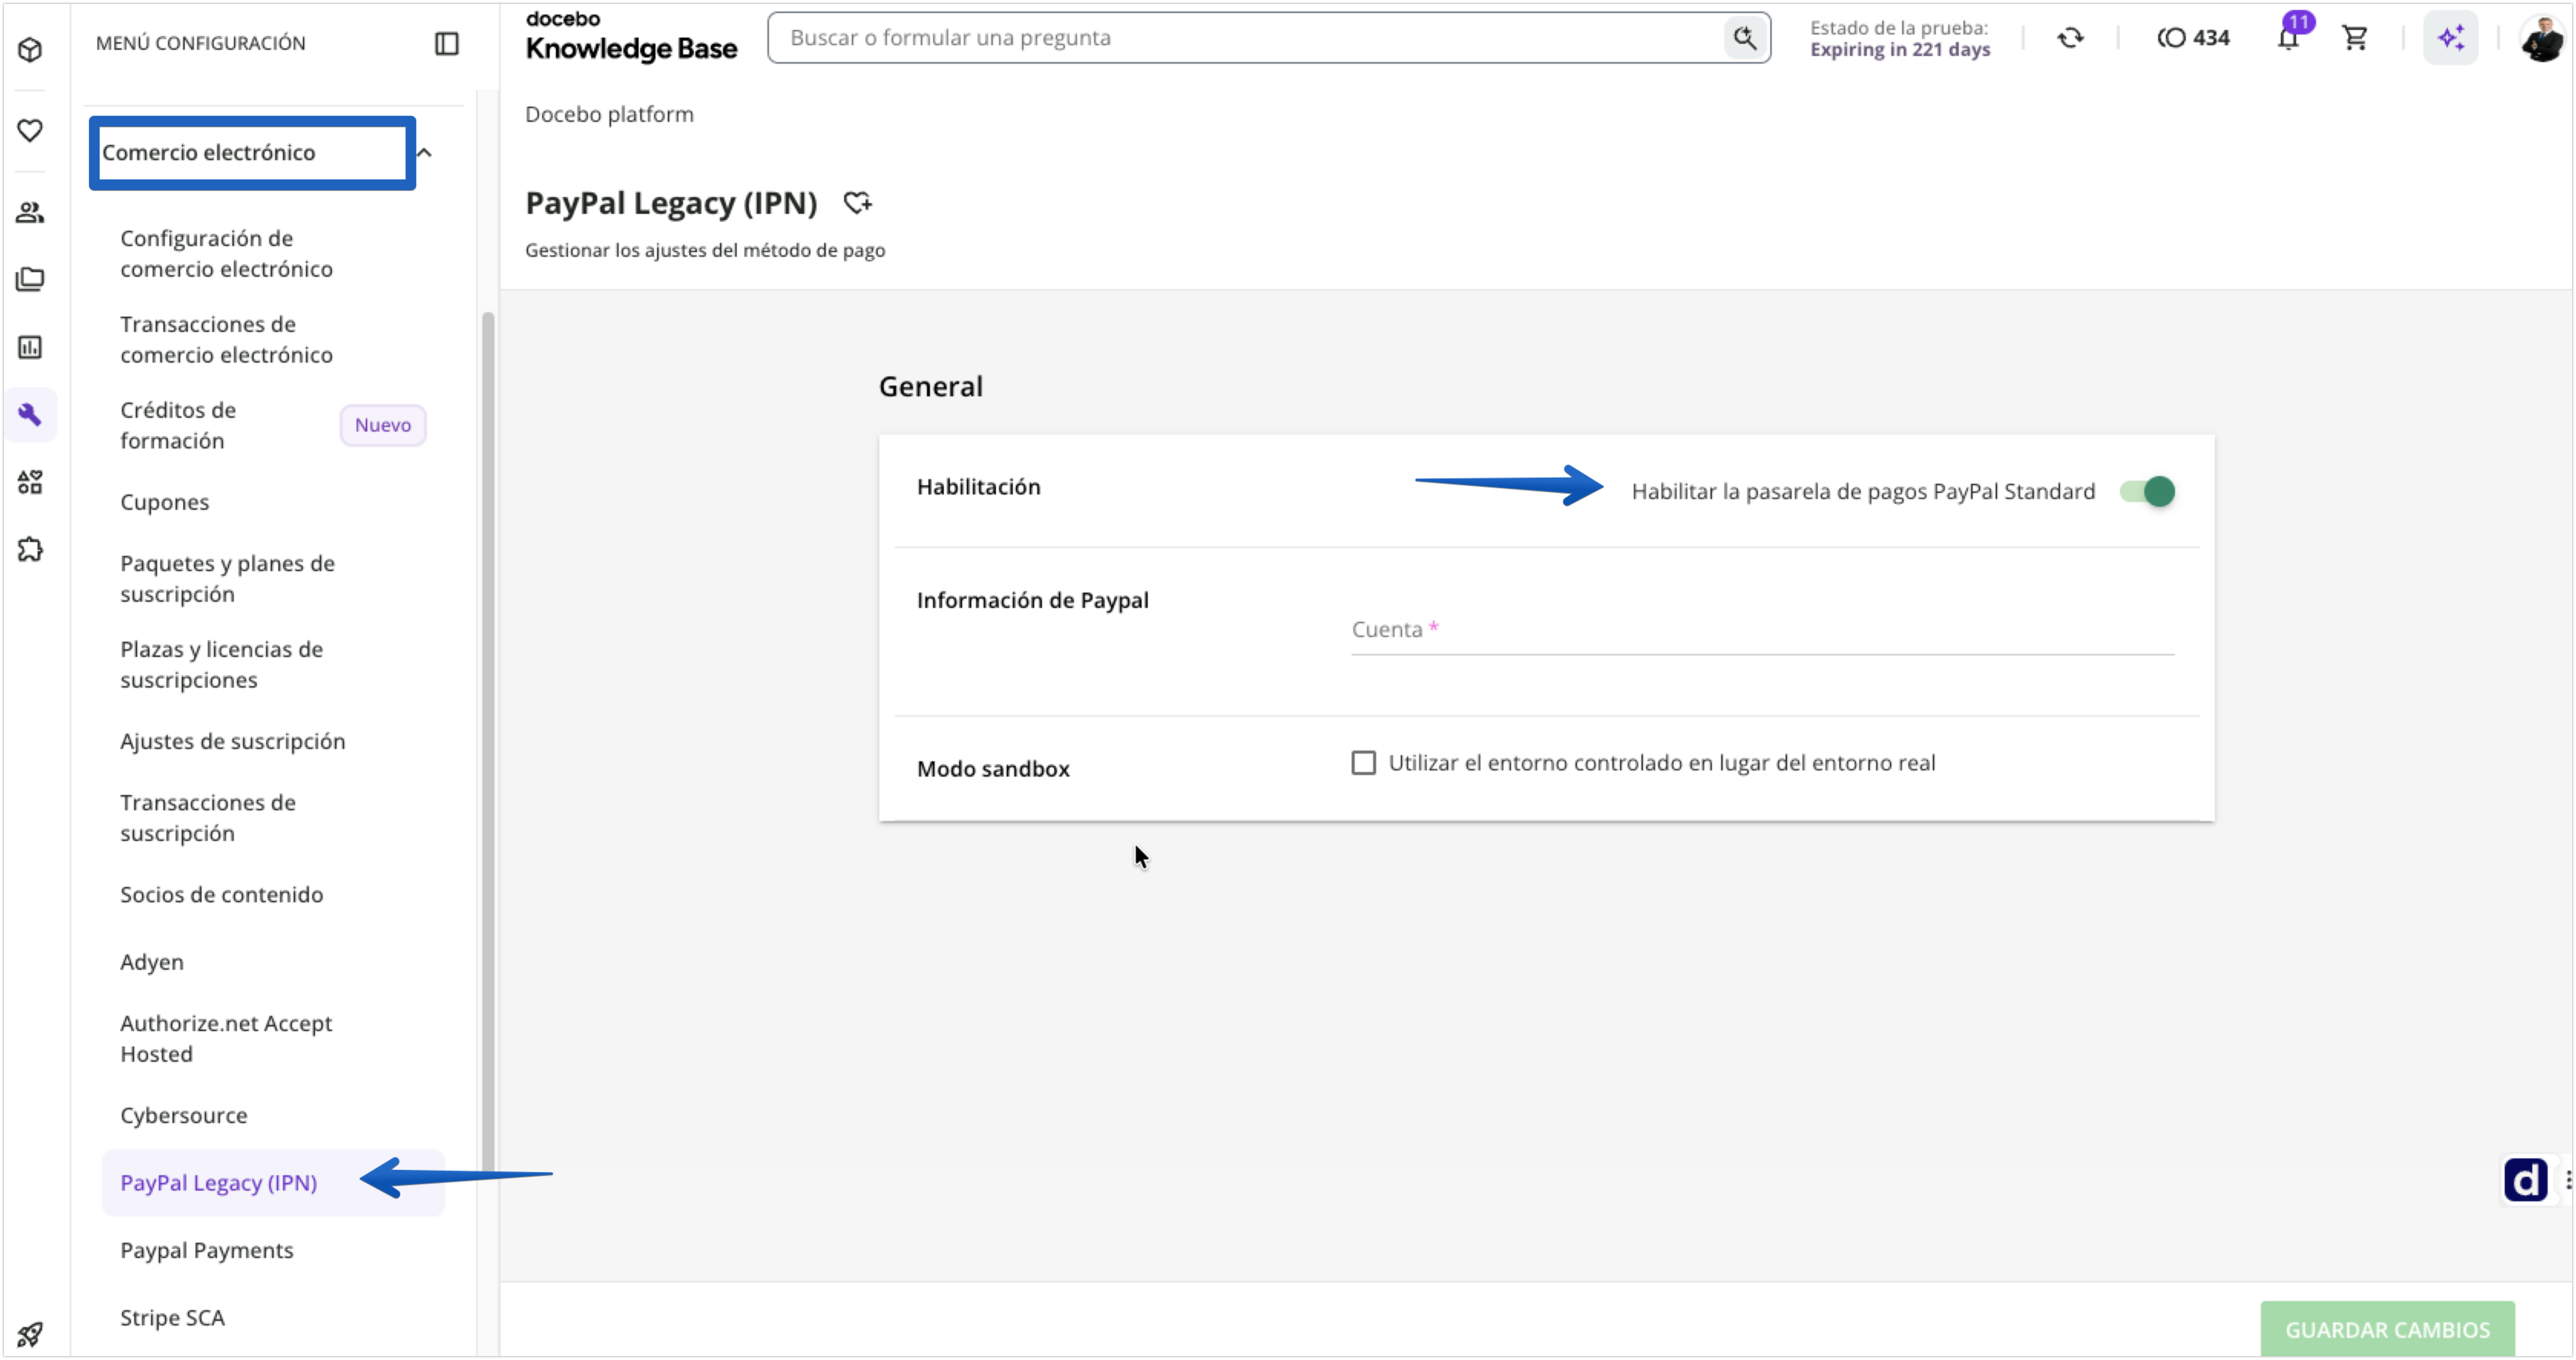Open the coins balance 434 indicator
2576x1360 pixels.
tap(2194, 38)
